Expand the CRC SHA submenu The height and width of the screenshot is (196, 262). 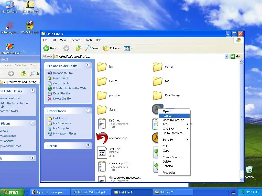pyautogui.click(x=174, y=129)
